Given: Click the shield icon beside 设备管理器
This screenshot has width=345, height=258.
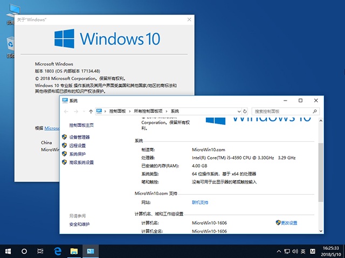Looking at the screenshot, I should pos(64,137).
